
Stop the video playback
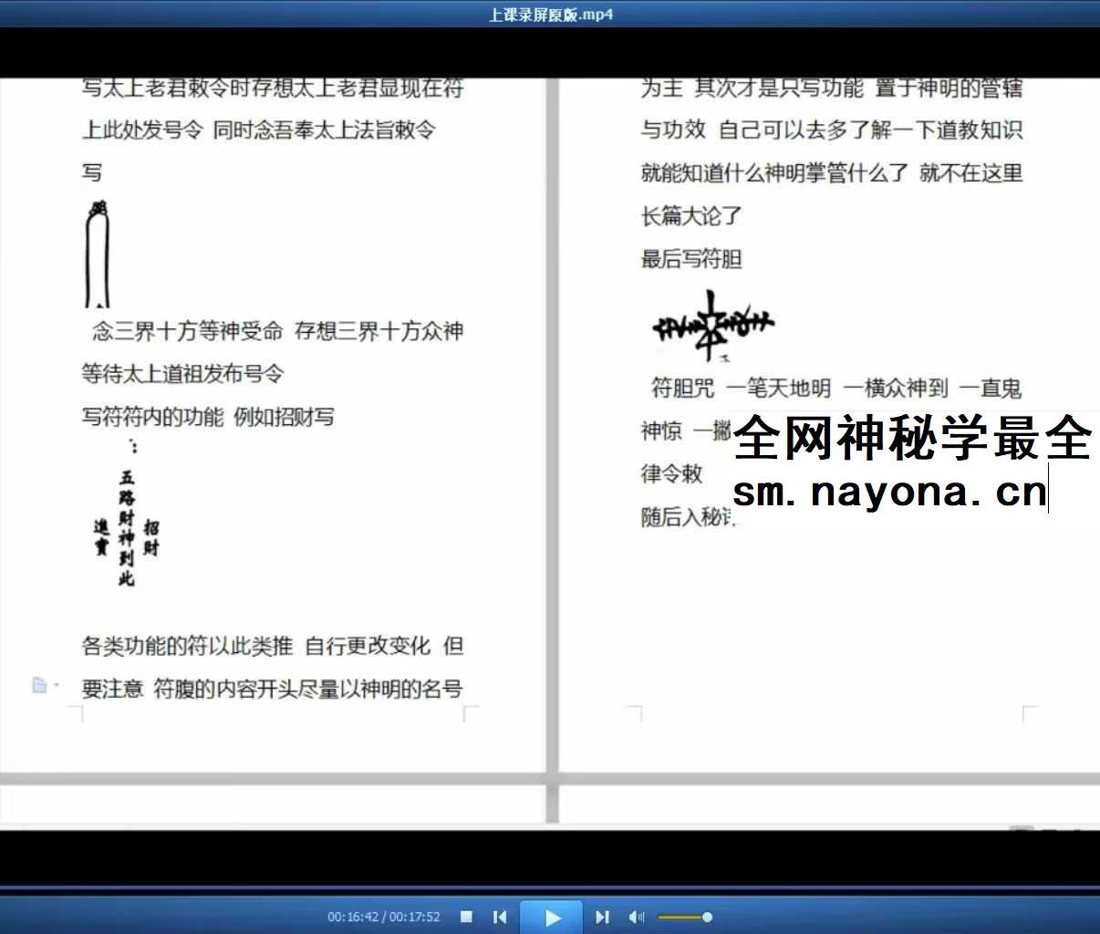pyautogui.click(x=466, y=917)
